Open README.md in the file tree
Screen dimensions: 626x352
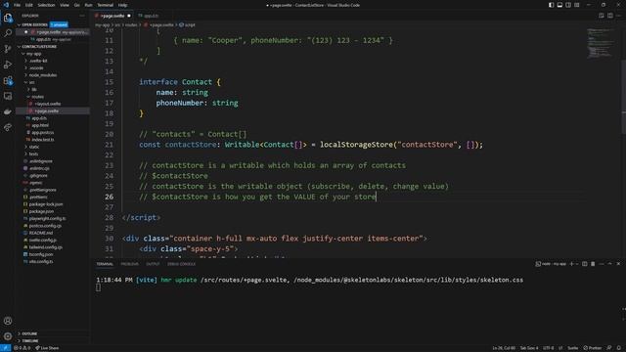pyautogui.click(x=41, y=233)
